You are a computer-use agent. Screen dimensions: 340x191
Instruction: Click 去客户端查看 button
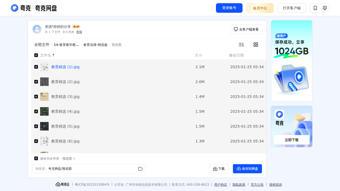click(x=246, y=29)
